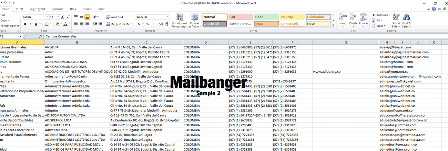Click Copy button
The width and height of the screenshot is (448, 151).
pyautogui.click(x=4, y=21)
